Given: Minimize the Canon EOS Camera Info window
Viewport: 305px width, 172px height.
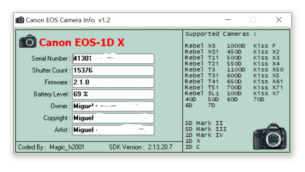Looking at the screenshot, I should point(228,19).
